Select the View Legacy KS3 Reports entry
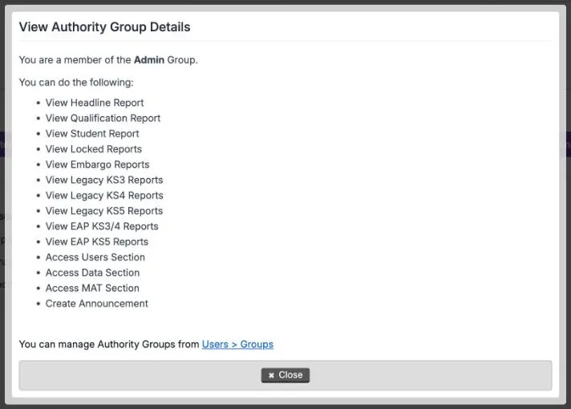571x409 pixels. coord(104,180)
